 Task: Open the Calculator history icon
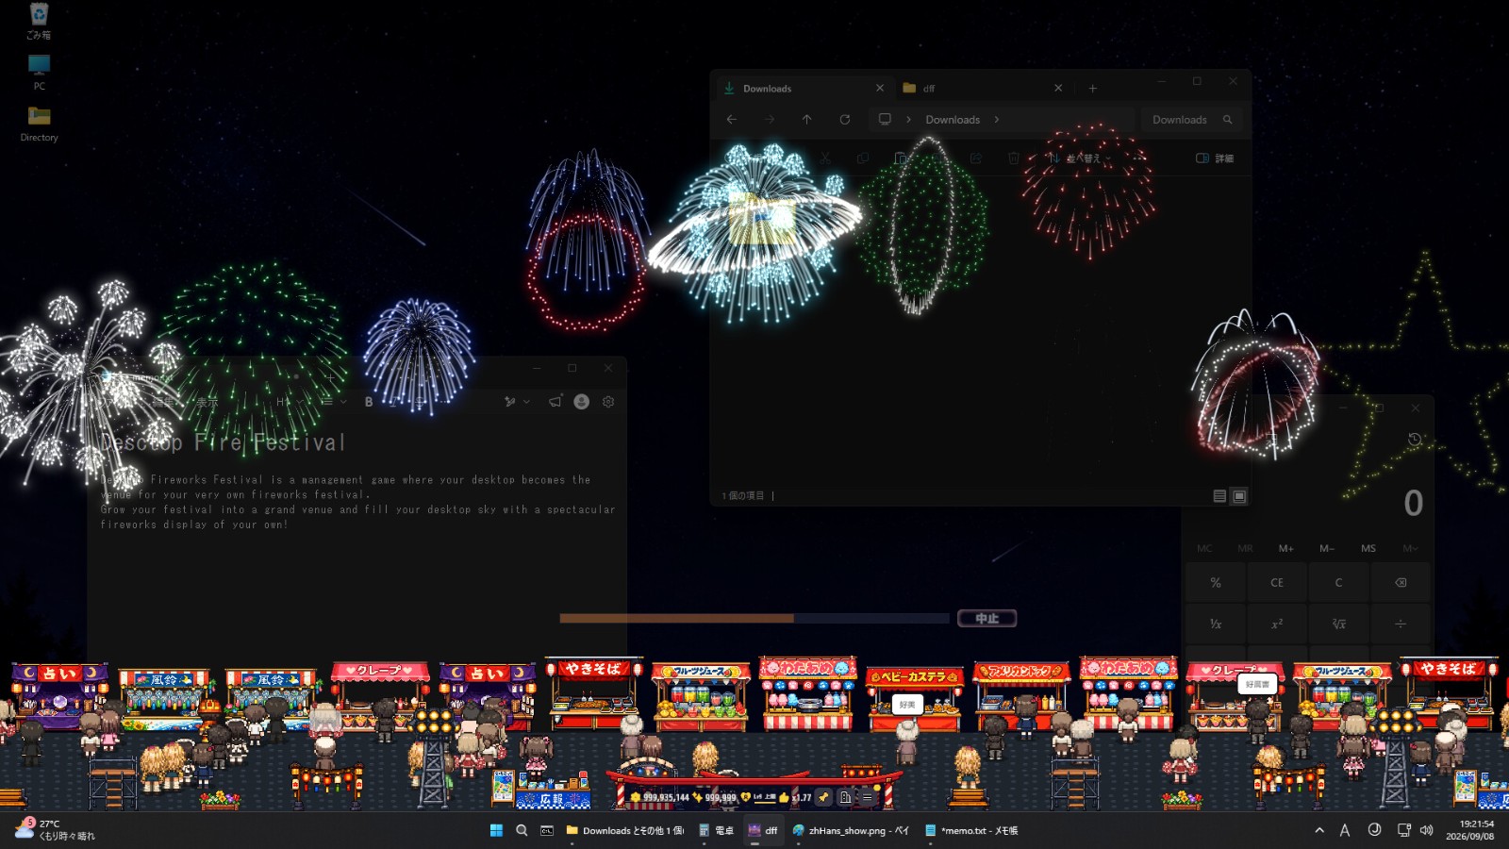(x=1414, y=439)
